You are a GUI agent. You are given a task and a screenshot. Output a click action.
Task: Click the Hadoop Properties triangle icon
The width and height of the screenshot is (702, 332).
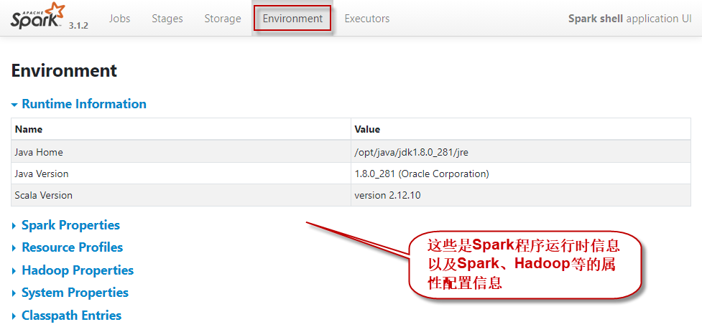point(14,271)
